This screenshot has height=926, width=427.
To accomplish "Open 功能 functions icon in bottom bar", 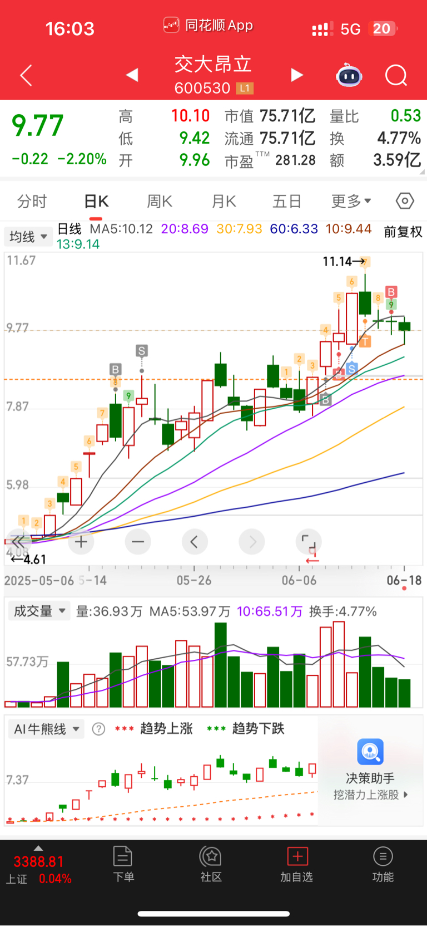I will tap(383, 864).
